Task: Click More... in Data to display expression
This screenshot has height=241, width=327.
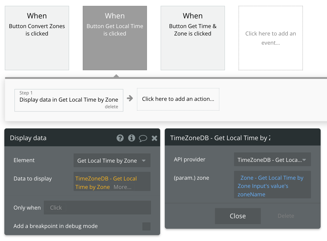Action: (x=122, y=187)
